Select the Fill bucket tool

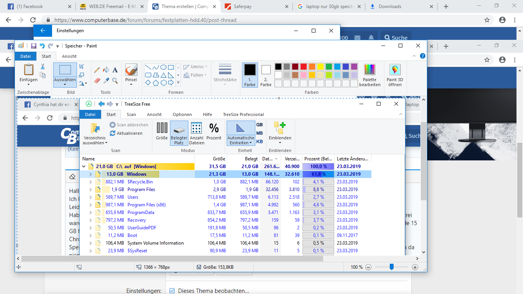[x=106, y=70]
